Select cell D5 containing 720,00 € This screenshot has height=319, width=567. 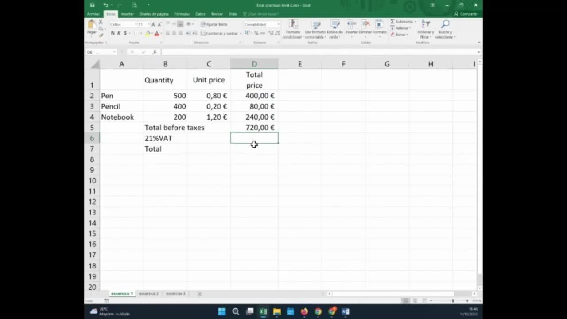coord(254,128)
